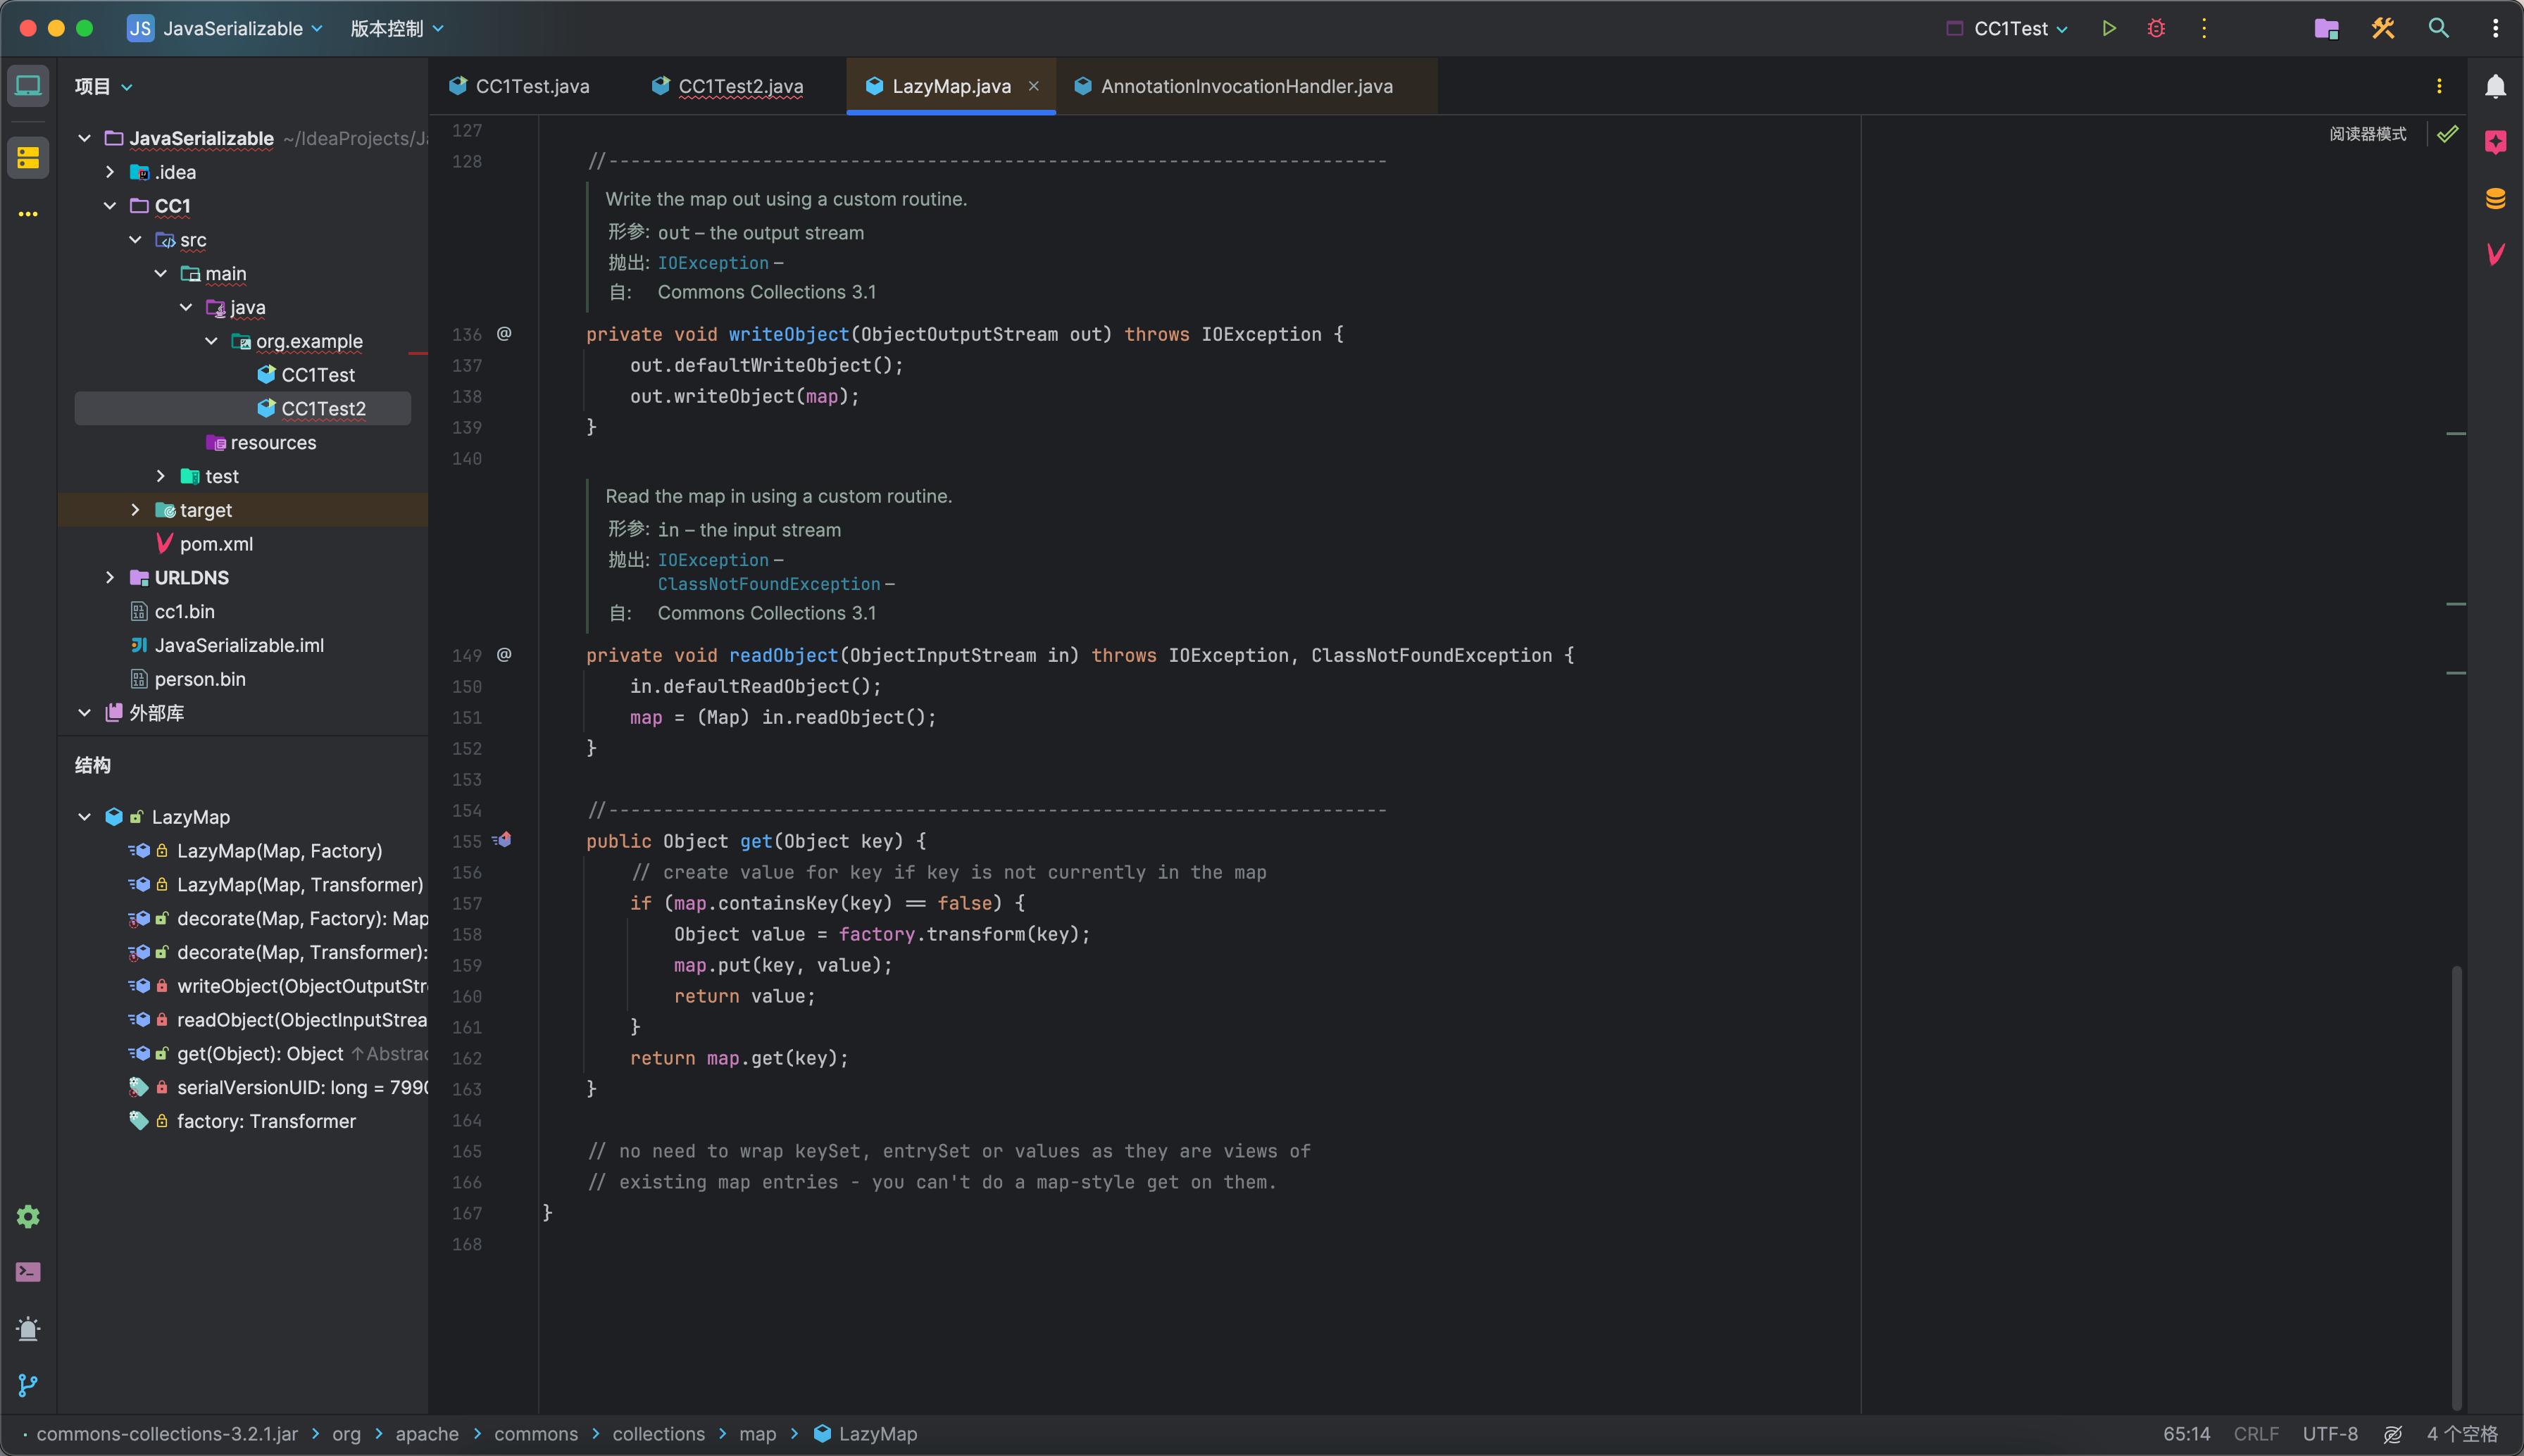Open the notifications bell panel

(2496, 86)
